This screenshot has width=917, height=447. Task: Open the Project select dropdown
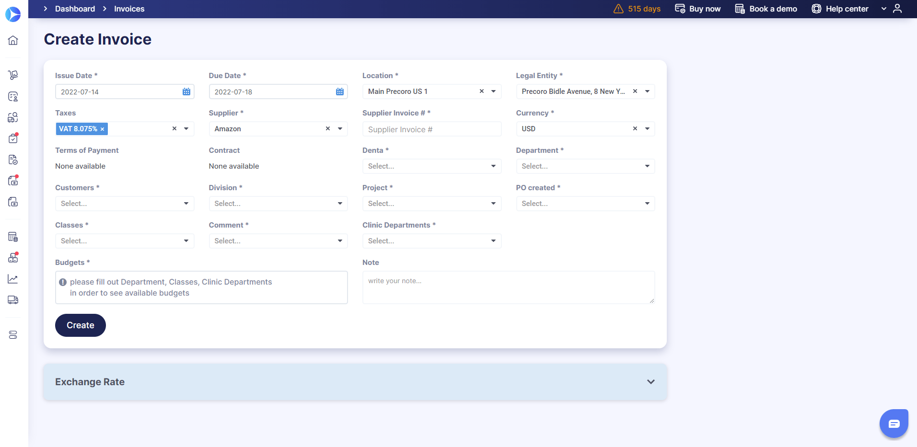432,204
